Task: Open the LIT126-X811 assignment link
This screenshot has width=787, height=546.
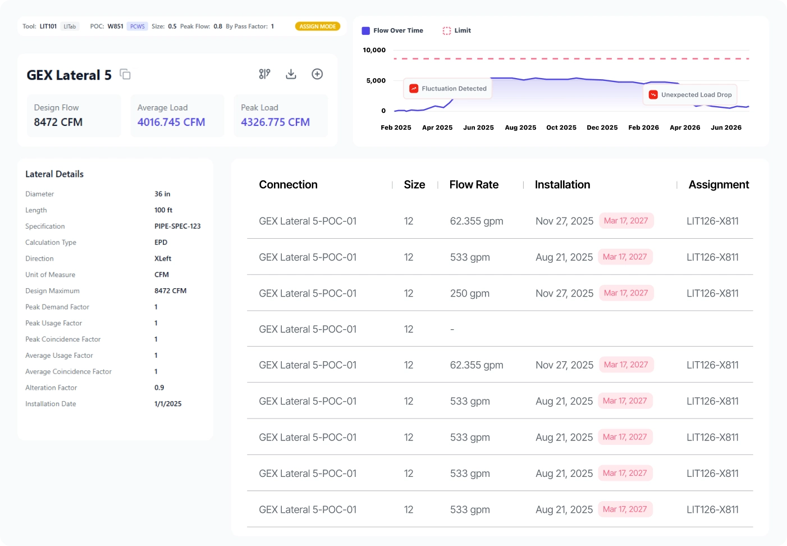Action: pyautogui.click(x=713, y=221)
